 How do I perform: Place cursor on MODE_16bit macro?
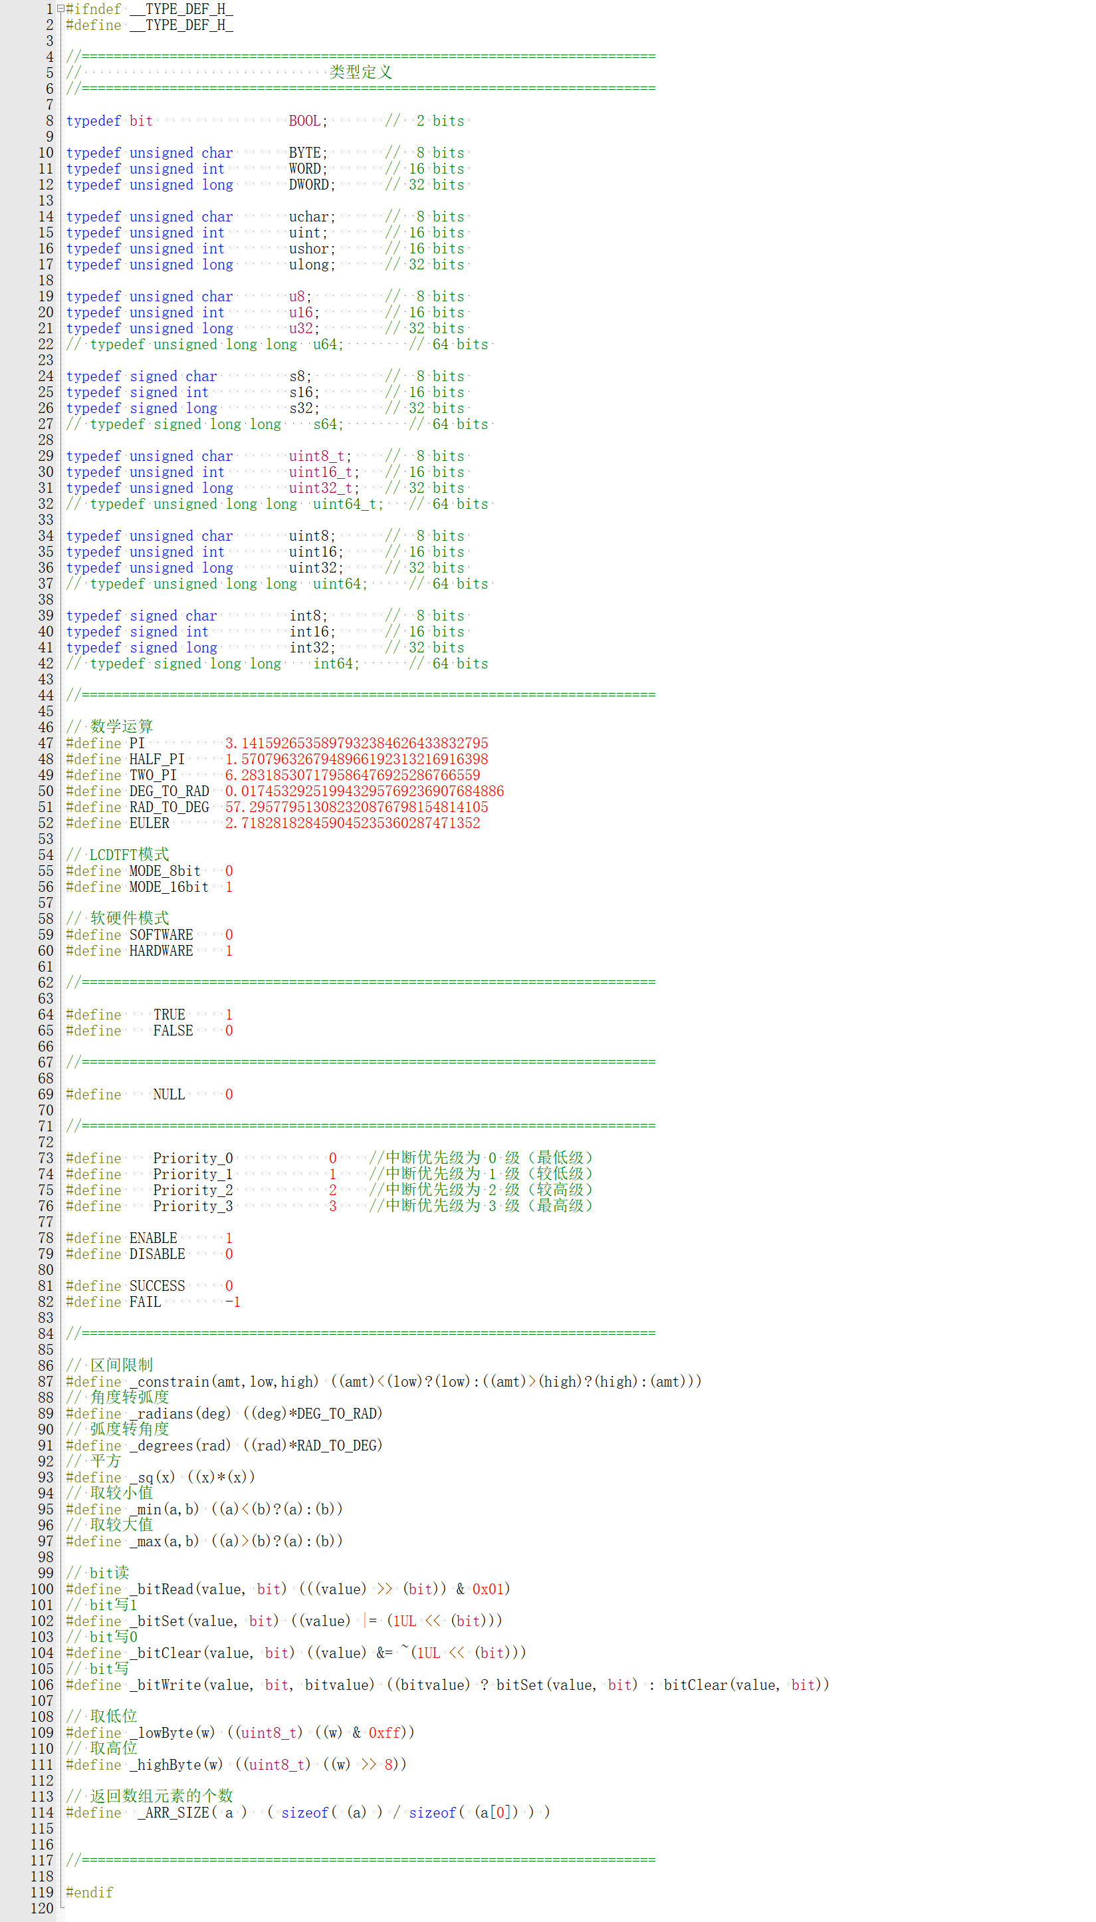169,887
